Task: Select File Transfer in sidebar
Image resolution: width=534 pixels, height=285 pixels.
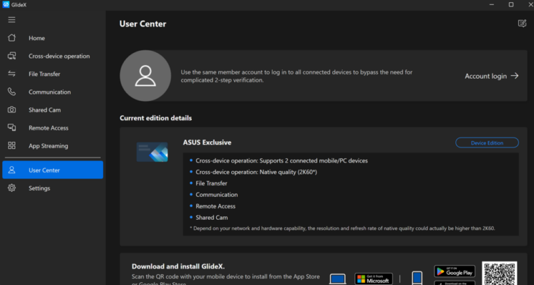Action: 44,74
